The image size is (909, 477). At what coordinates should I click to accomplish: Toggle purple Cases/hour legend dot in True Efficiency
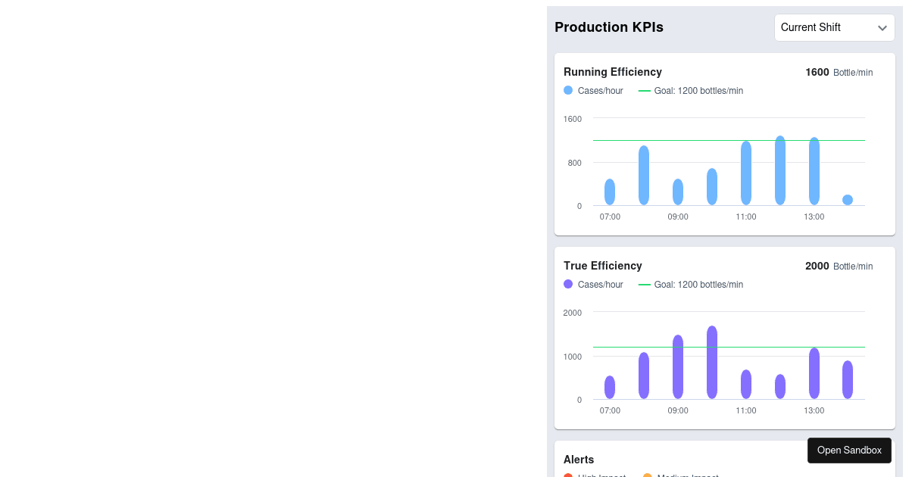point(568,285)
